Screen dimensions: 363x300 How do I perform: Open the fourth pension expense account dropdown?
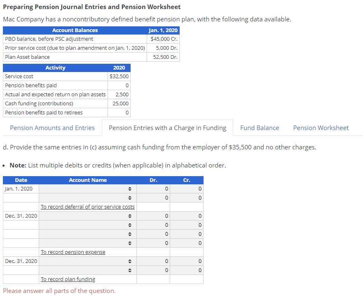[130, 243]
